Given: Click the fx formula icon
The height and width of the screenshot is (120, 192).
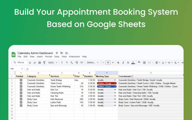Looking at the screenshot, I should 27,69.
